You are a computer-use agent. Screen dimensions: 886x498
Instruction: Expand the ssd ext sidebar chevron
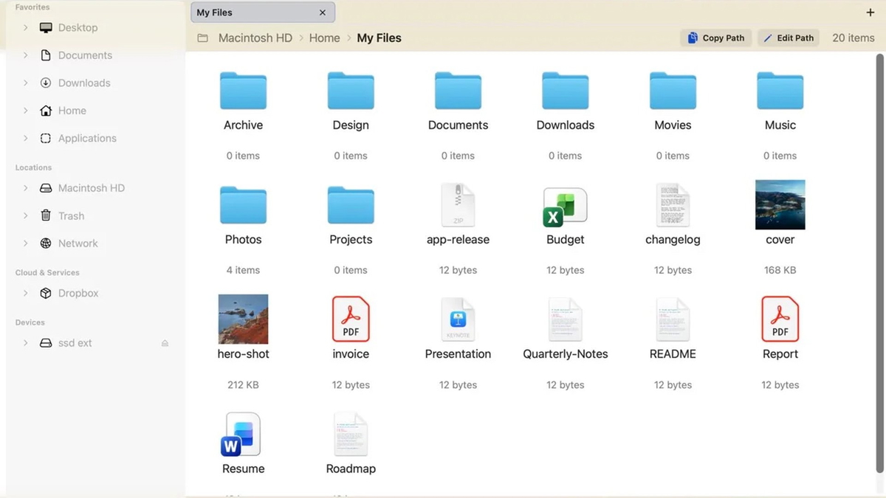(x=26, y=343)
